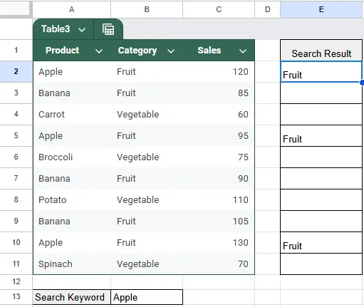This screenshot has width=364, height=307.
Task: Select row 5 header
Action: click(x=16, y=135)
